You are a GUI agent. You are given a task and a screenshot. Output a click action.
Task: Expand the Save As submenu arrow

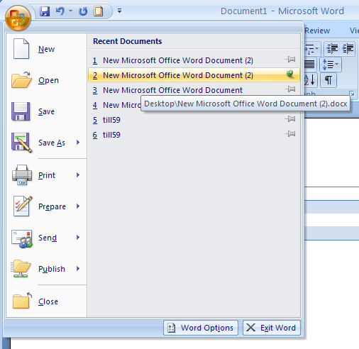[78, 143]
